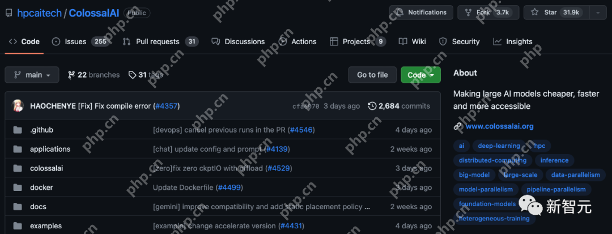This screenshot has height=234, width=612.
Task: Open the hpcaitech owner link
Action: pos(40,13)
